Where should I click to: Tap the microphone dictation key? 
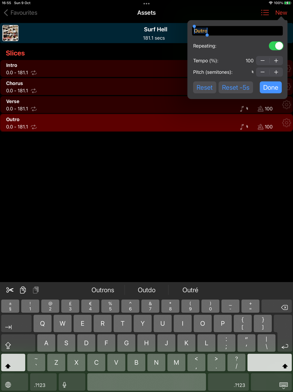(x=72, y=382)
